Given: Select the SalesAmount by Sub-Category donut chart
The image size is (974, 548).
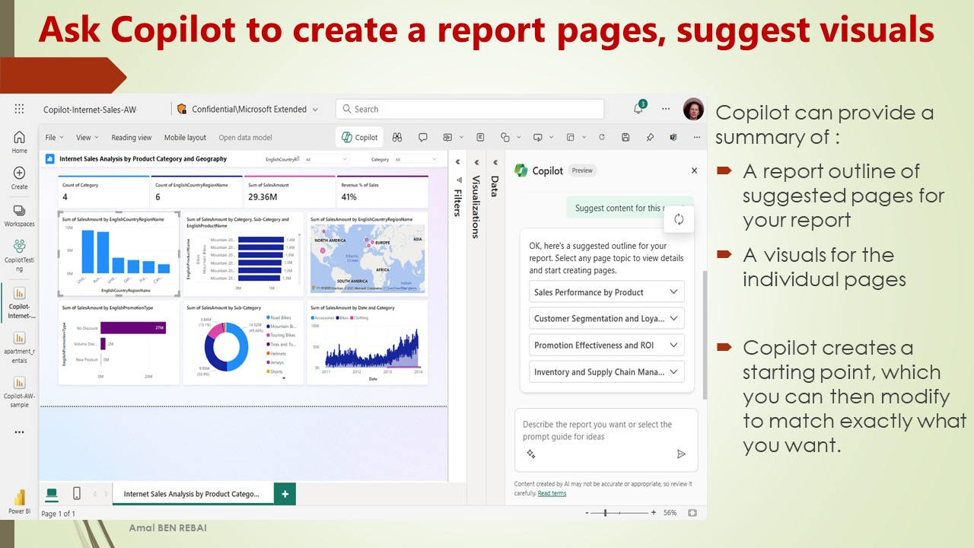Looking at the screenshot, I should click(x=243, y=342).
